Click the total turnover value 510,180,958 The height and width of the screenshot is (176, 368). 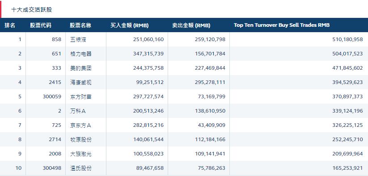click(347, 39)
